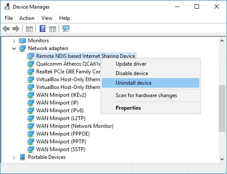
Task: Select WAN Miniport (IKEv2) label
Action: [61, 95]
